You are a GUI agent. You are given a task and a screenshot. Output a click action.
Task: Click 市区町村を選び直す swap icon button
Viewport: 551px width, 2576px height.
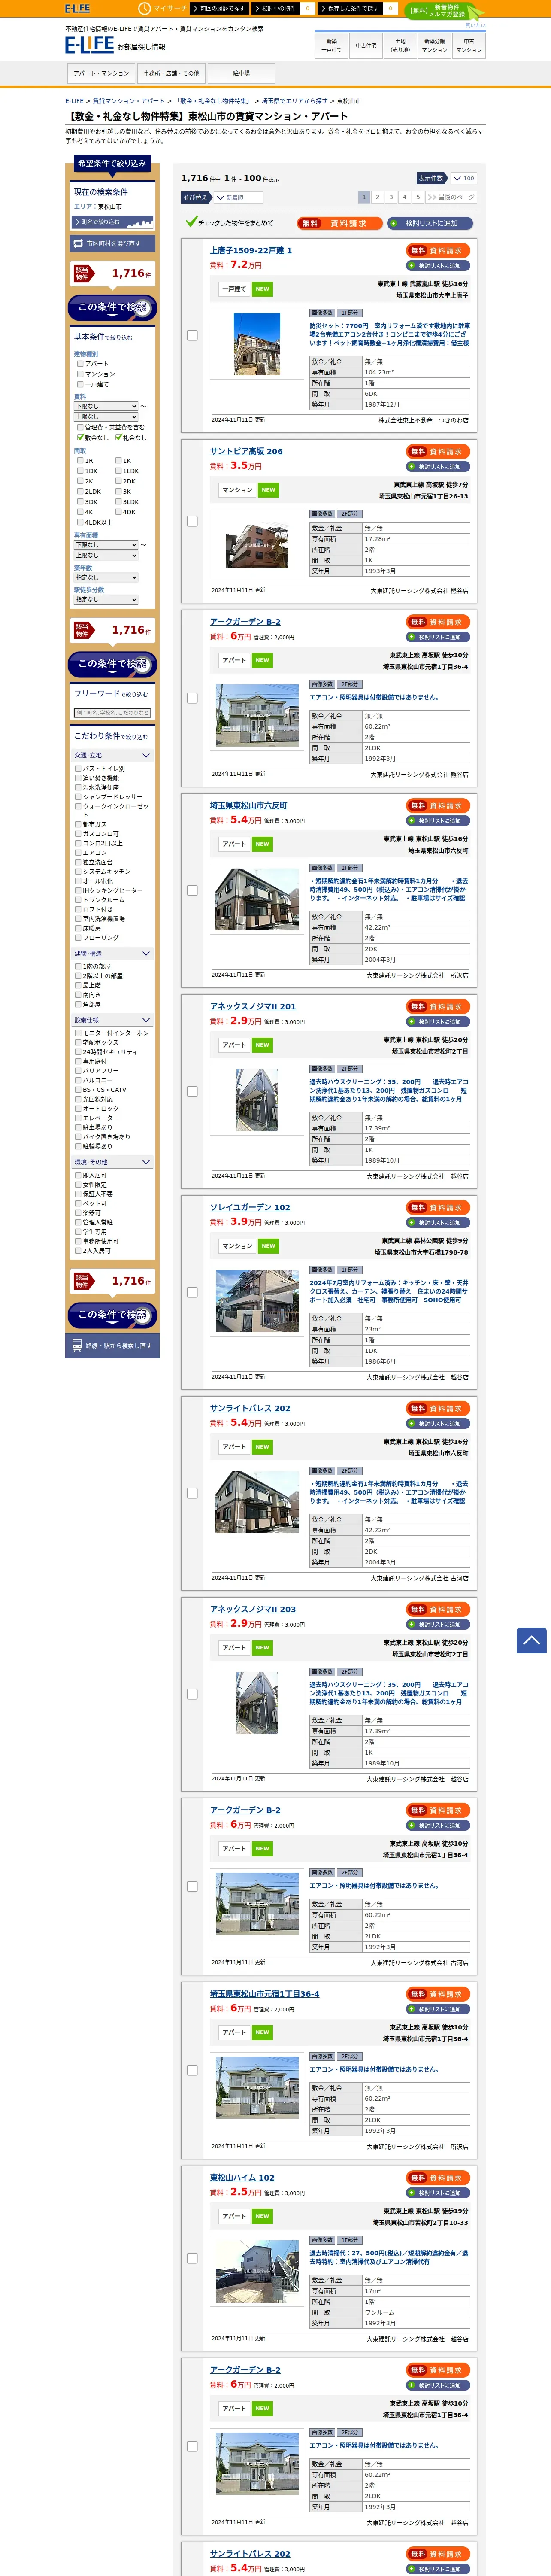(112, 243)
